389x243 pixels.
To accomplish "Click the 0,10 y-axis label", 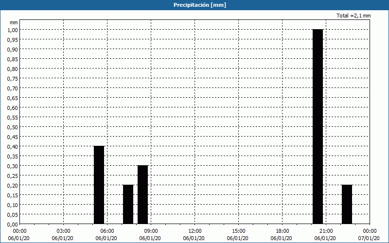I will (13, 205).
